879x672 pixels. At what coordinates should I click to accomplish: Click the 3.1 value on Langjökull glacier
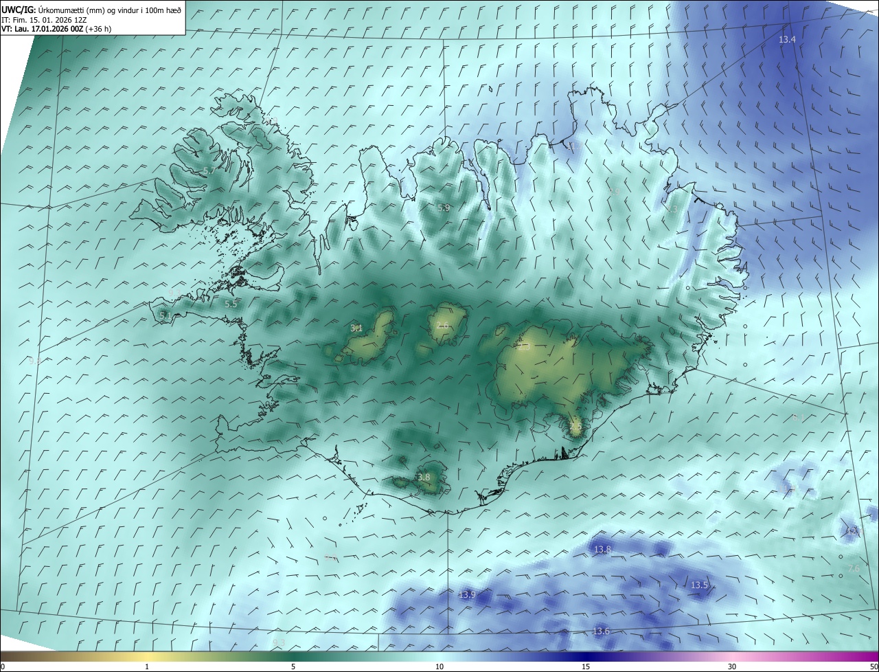point(356,328)
